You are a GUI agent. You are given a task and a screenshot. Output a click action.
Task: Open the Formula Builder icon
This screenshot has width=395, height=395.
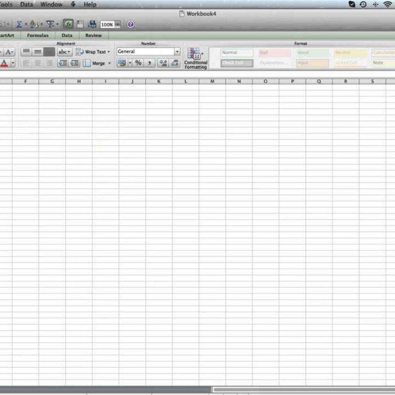pos(67,24)
